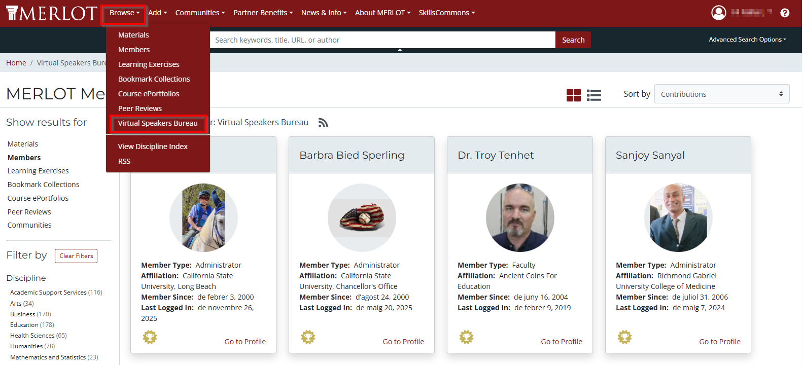
Task: Open the RSS feed icon
Action: [x=323, y=123]
